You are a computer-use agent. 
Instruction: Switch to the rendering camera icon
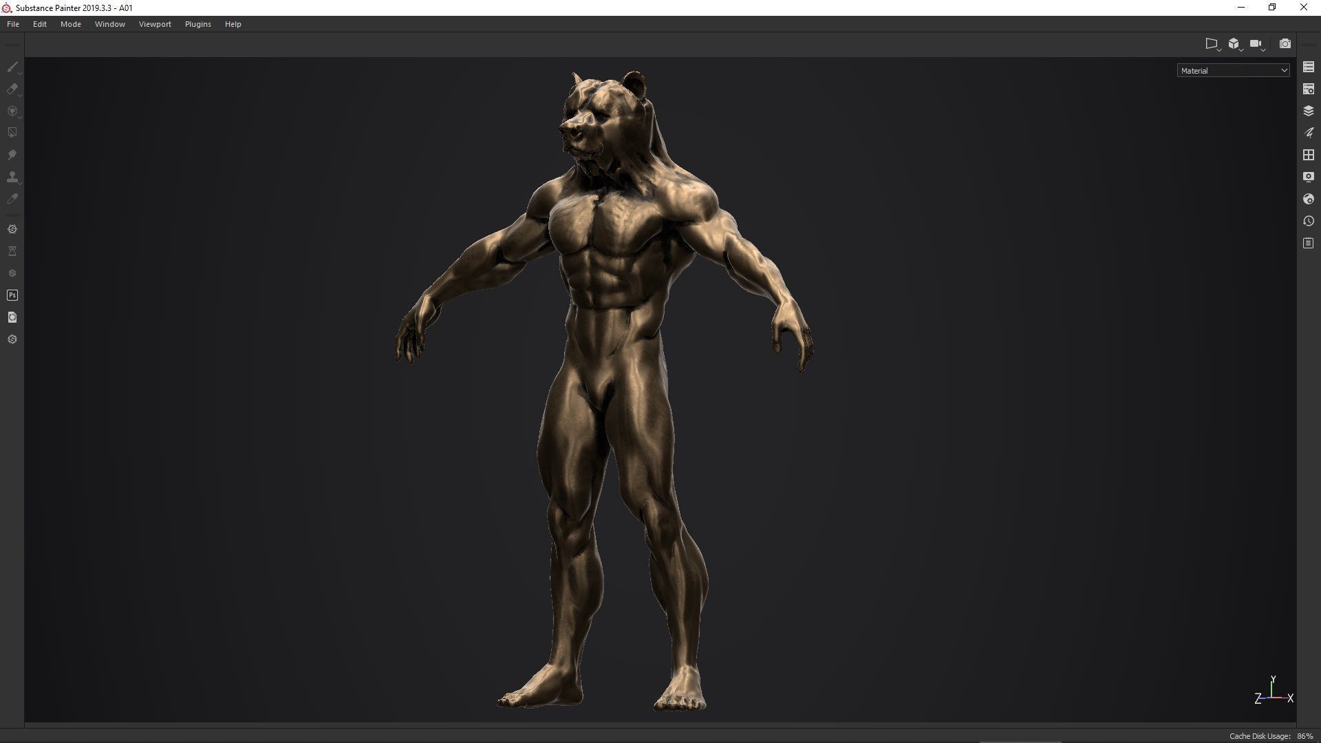[x=1285, y=44]
